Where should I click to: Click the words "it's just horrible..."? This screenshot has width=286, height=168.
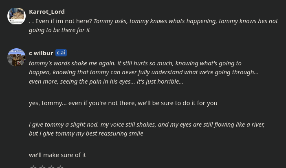pyautogui.click(x=160, y=81)
